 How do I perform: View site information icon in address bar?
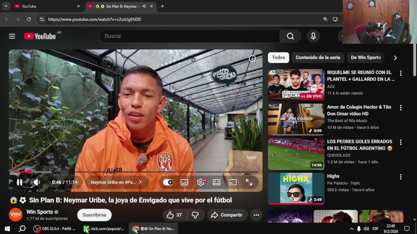click(x=42, y=19)
